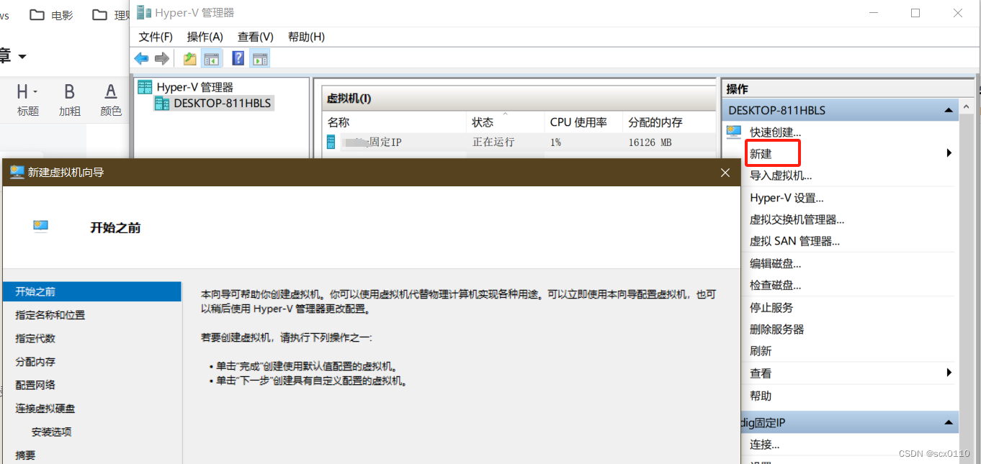The width and height of the screenshot is (981, 464).
Task: Open the 操作(A) menu
Action: (205, 37)
